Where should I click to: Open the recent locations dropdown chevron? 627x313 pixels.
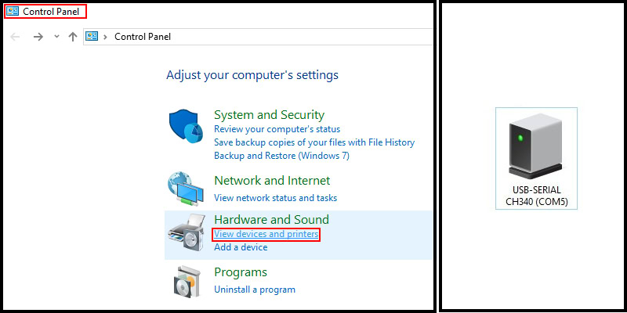click(56, 37)
